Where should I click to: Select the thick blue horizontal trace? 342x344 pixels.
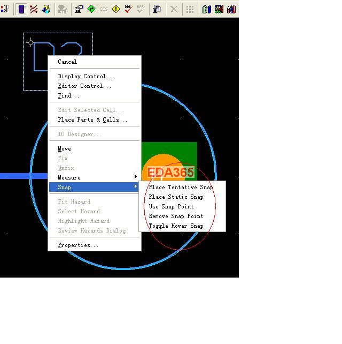coord(24,176)
